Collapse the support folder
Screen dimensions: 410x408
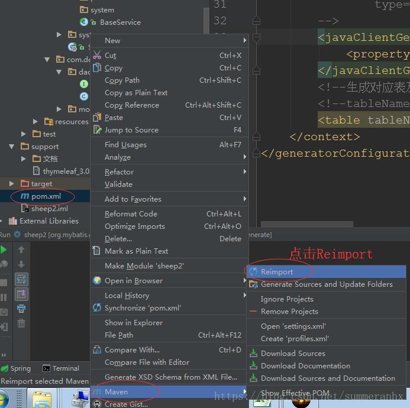coord(11,147)
